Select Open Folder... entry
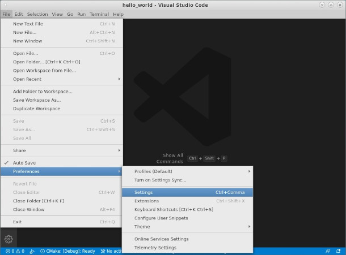Image resolution: width=346 pixels, height=255 pixels. [62, 62]
